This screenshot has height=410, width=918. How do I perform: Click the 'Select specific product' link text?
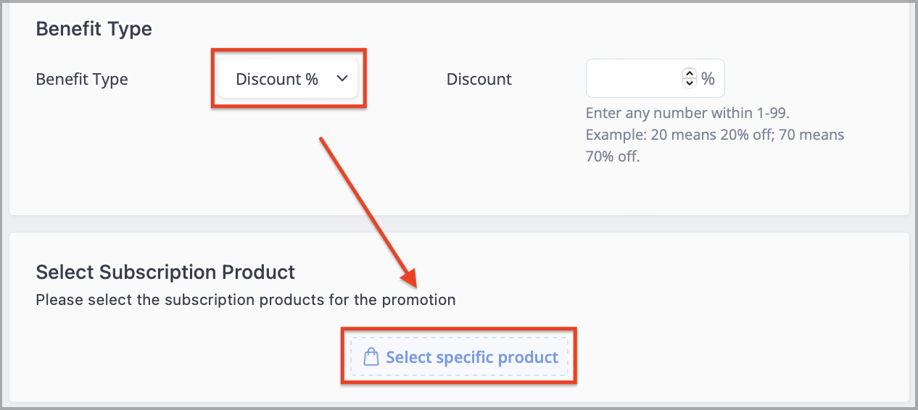click(x=472, y=357)
